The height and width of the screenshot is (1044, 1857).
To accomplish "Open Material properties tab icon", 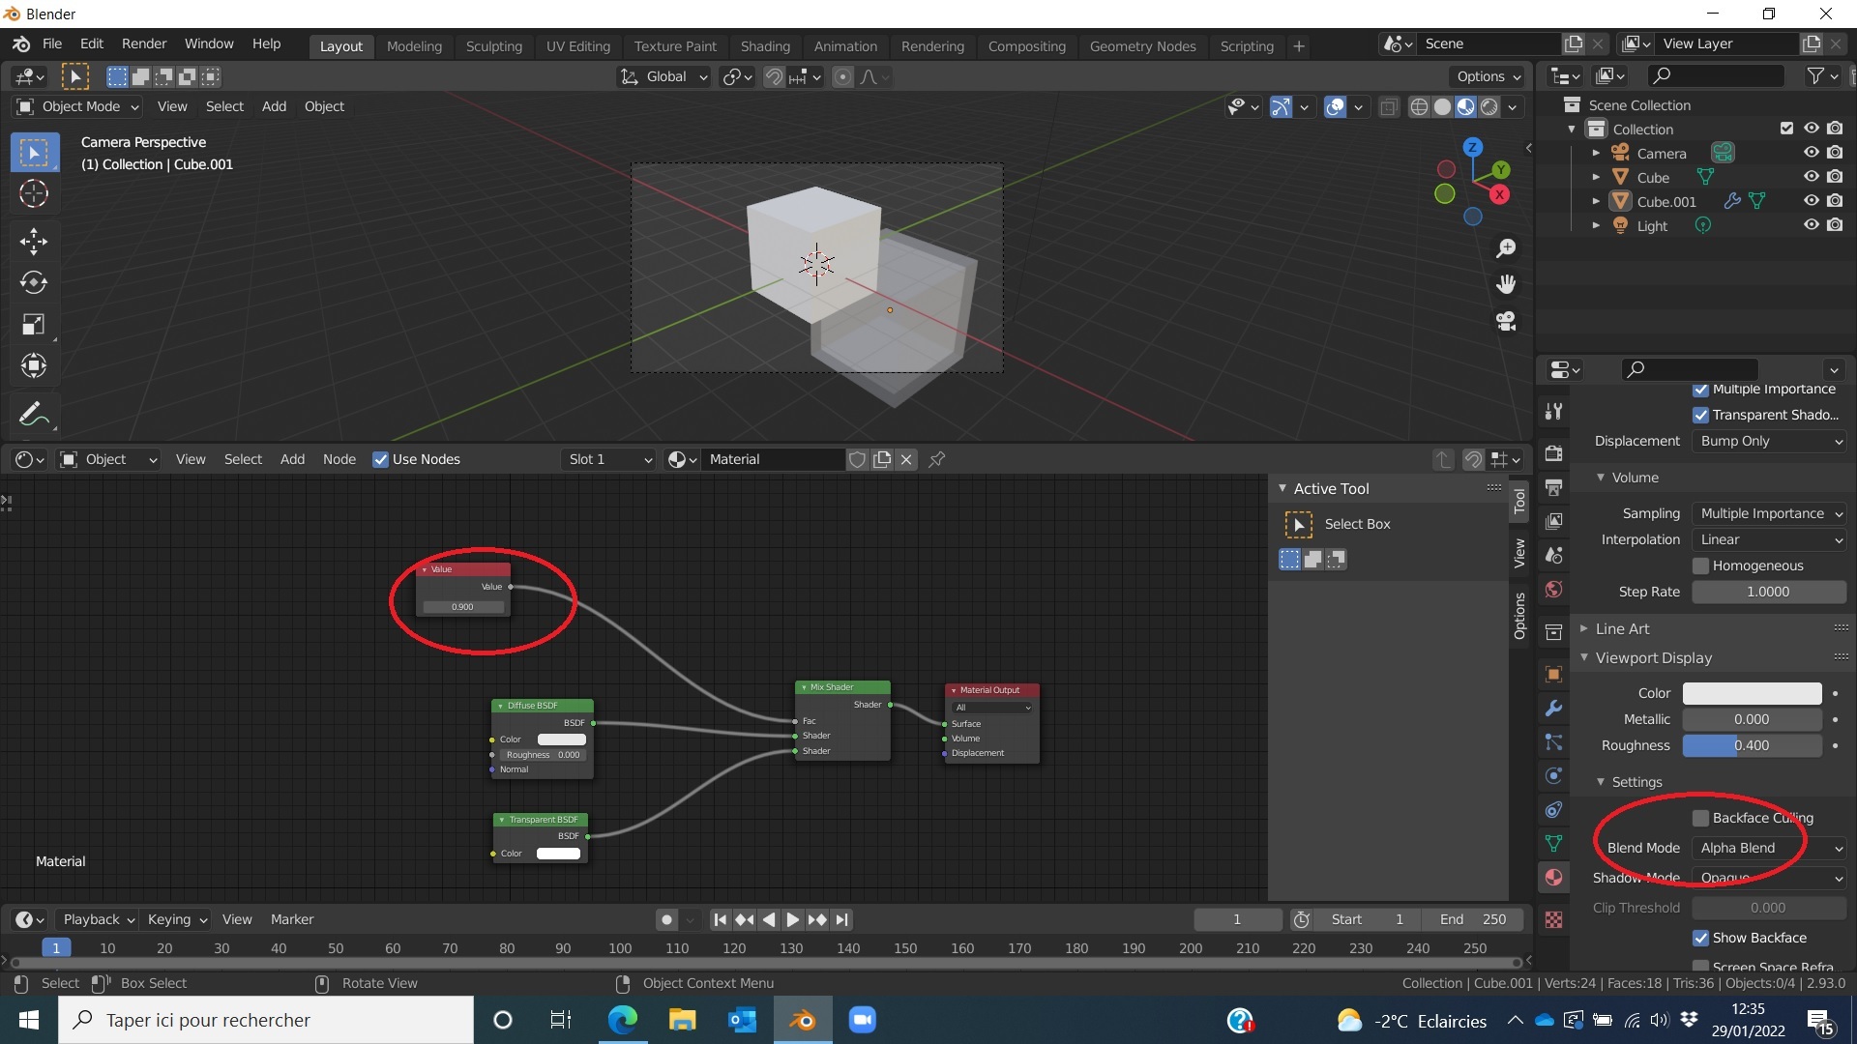I will [x=1554, y=878].
